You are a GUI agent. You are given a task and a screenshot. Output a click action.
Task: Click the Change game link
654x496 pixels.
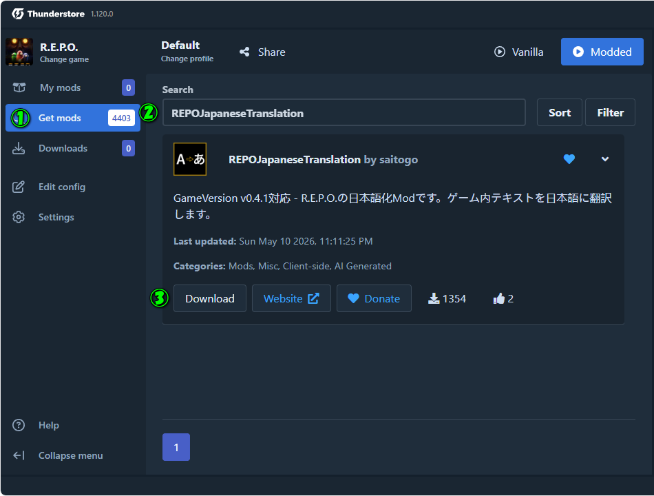coord(64,59)
